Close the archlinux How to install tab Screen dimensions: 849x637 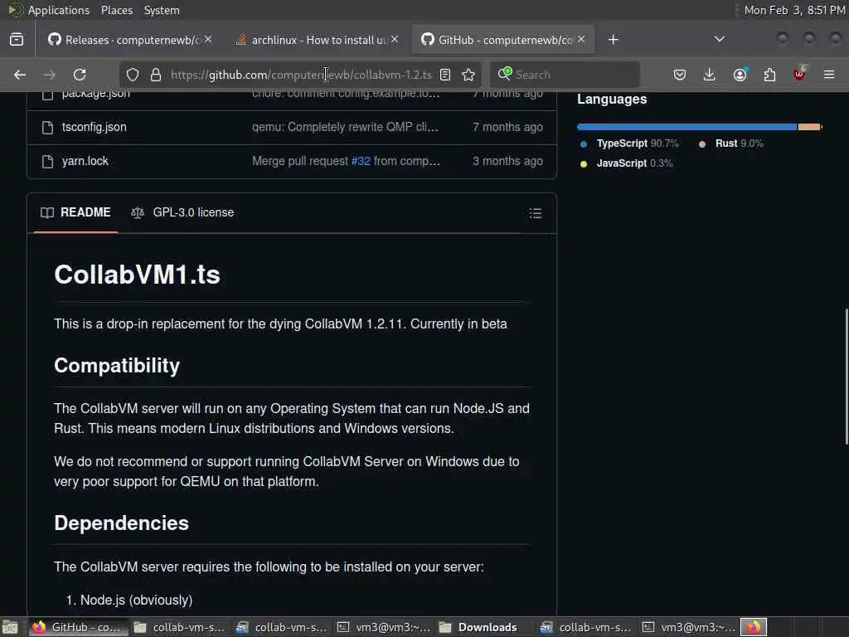(x=395, y=40)
